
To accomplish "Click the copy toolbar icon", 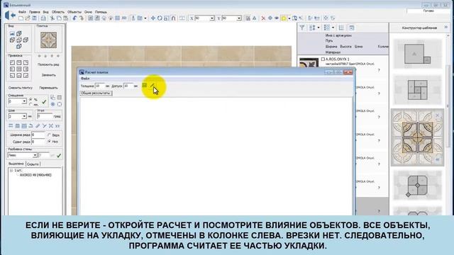I will click(x=59, y=18).
